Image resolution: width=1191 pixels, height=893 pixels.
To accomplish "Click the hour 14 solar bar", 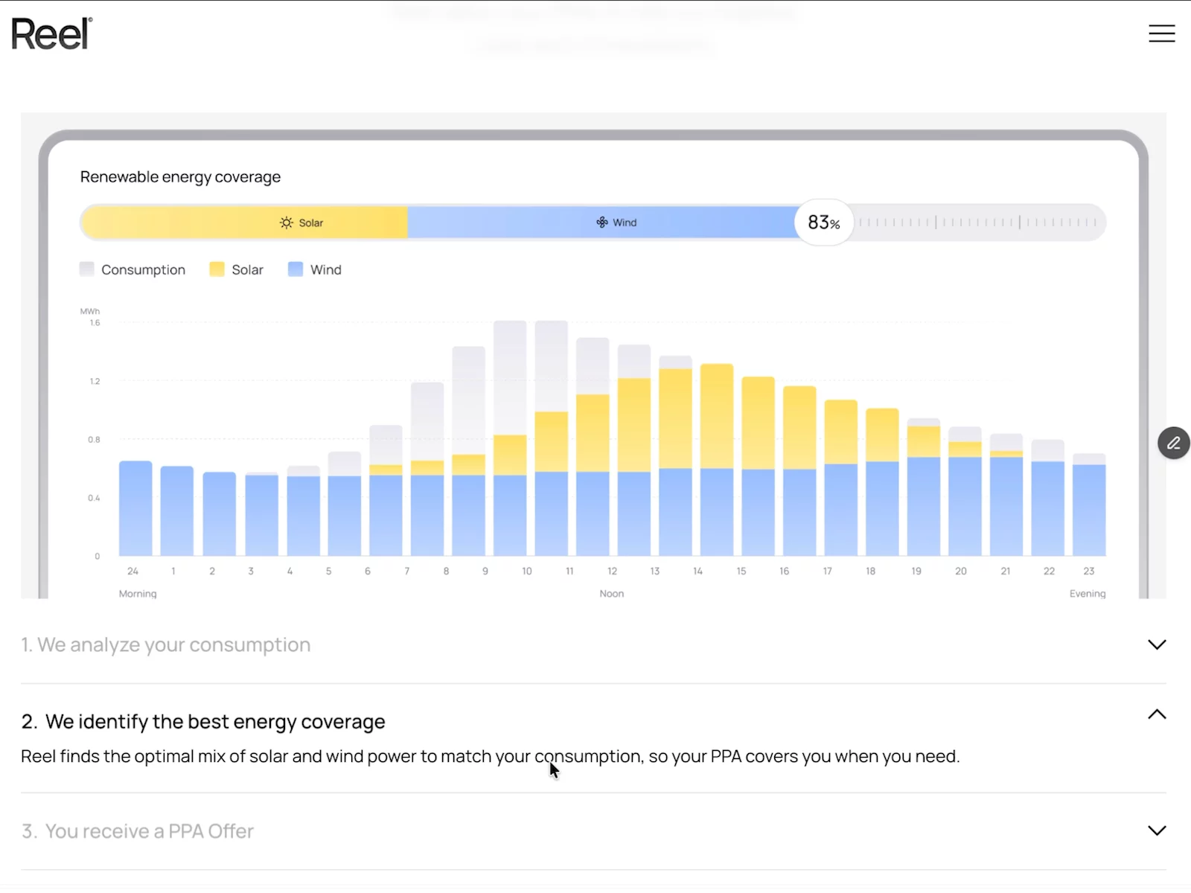I will pyautogui.click(x=717, y=416).
